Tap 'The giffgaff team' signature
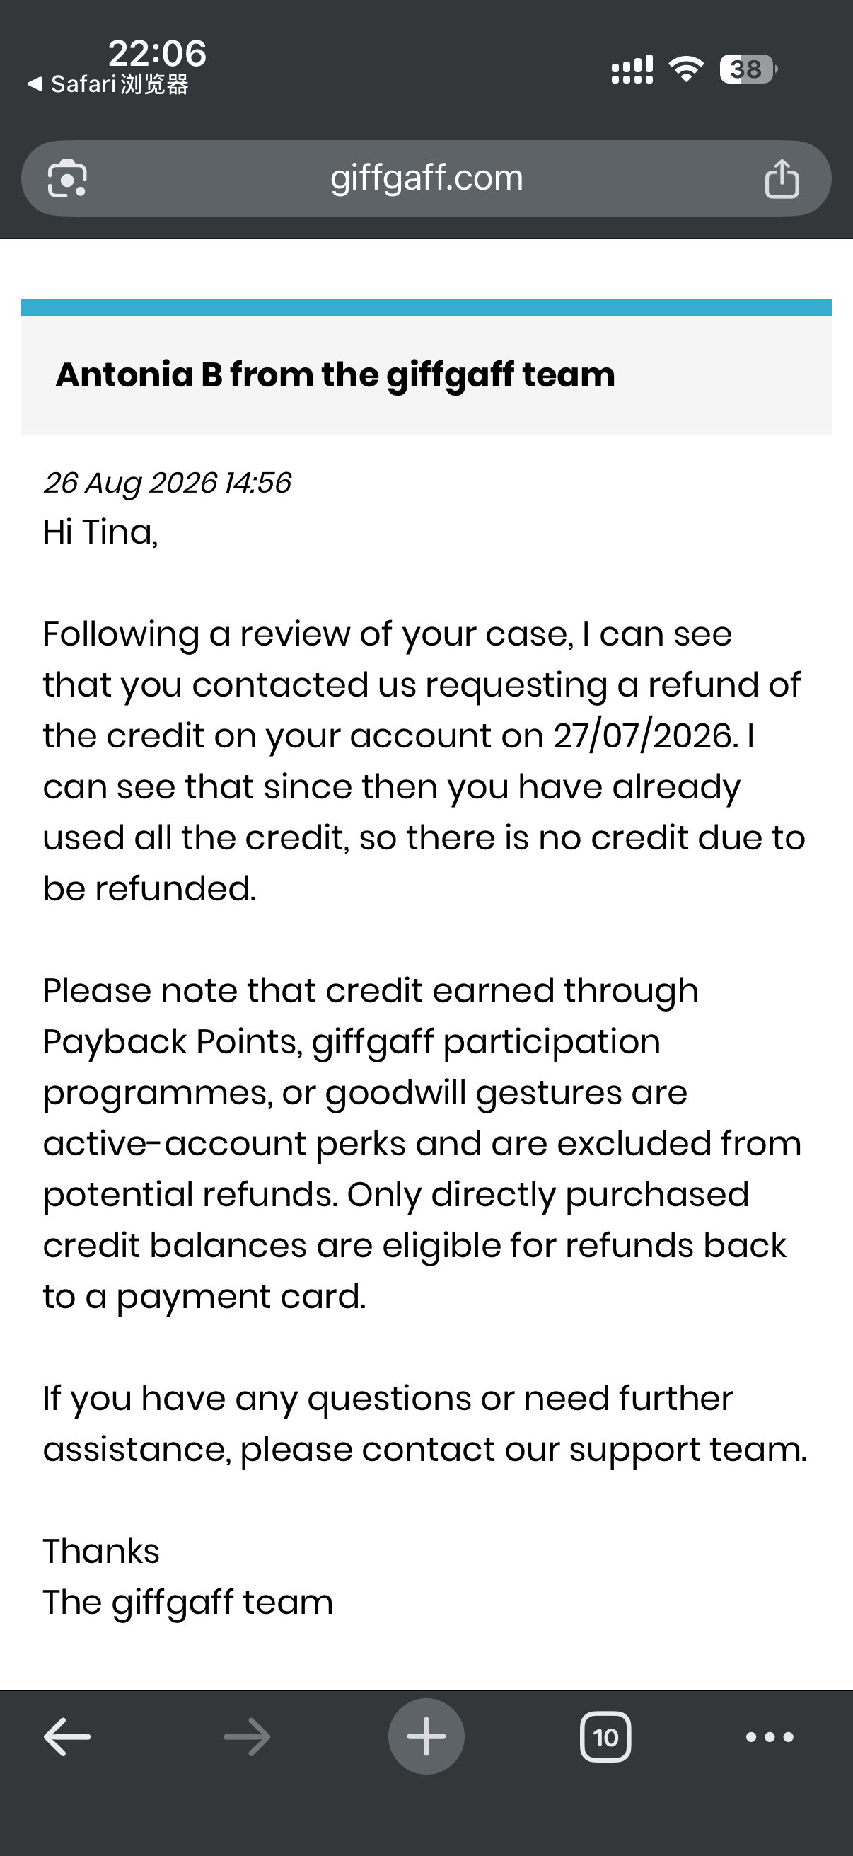Viewport: 853px width, 1856px height. [x=188, y=1603]
